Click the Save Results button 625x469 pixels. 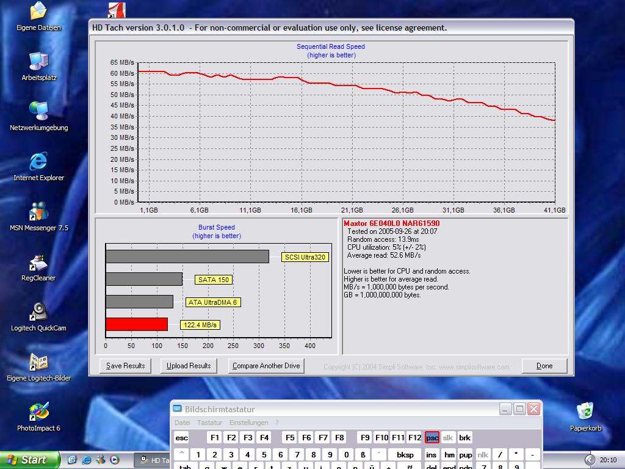[x=125, y=366]
